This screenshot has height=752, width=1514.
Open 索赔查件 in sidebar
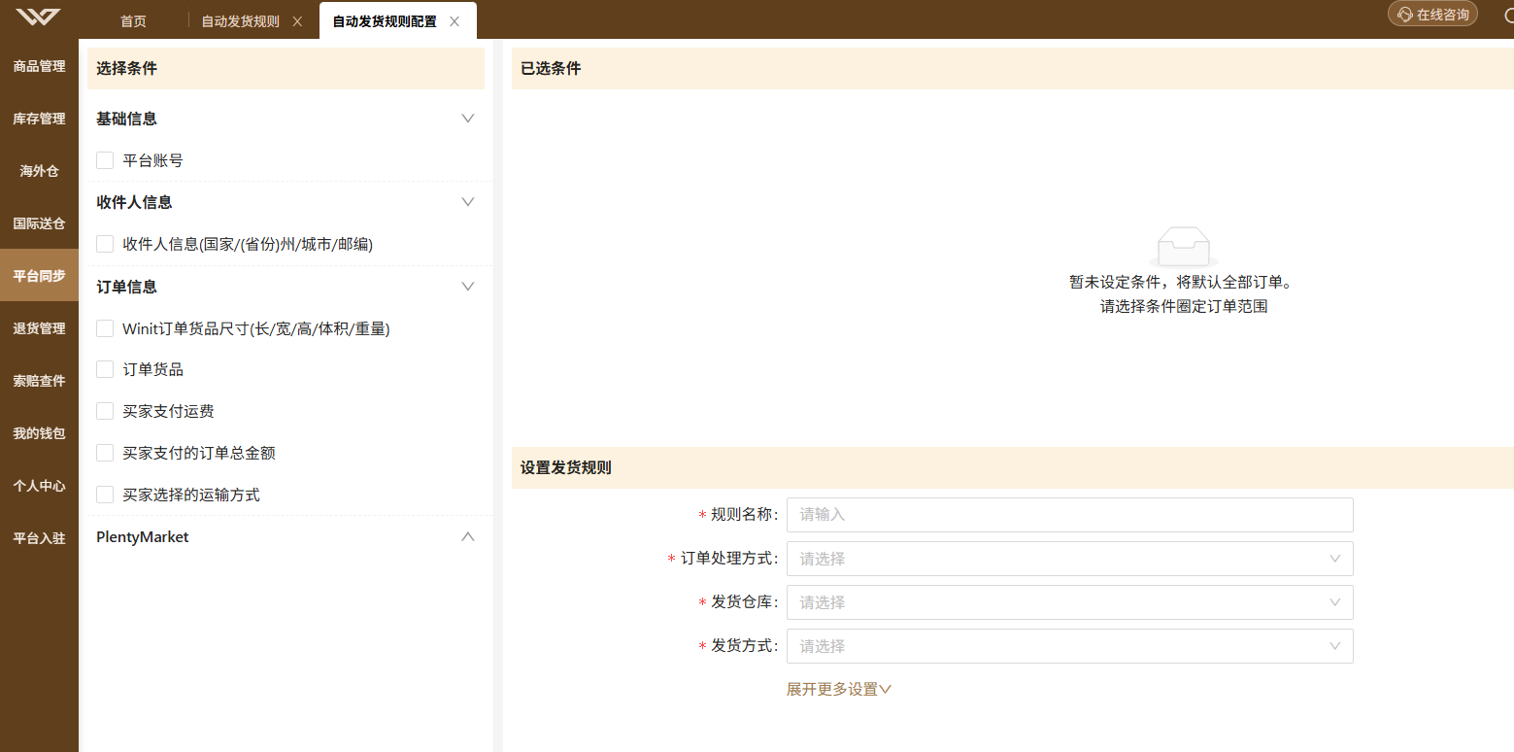click(x=39, y=381)
